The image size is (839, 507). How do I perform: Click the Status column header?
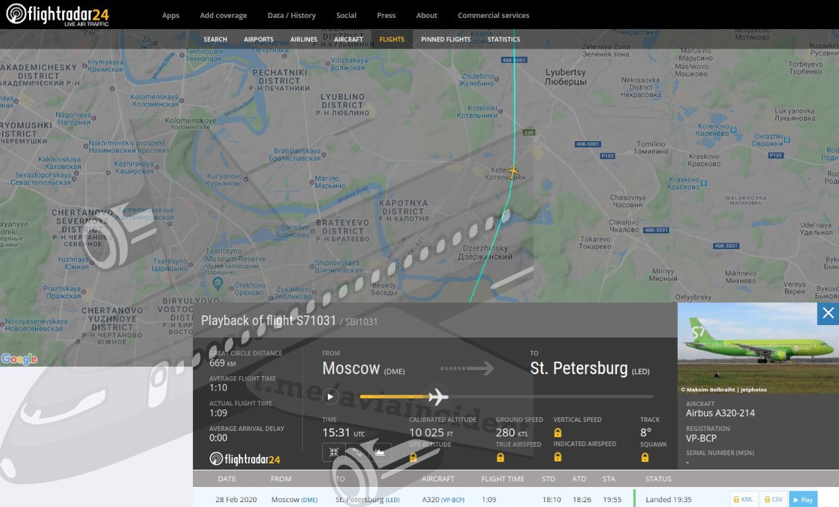658,479
